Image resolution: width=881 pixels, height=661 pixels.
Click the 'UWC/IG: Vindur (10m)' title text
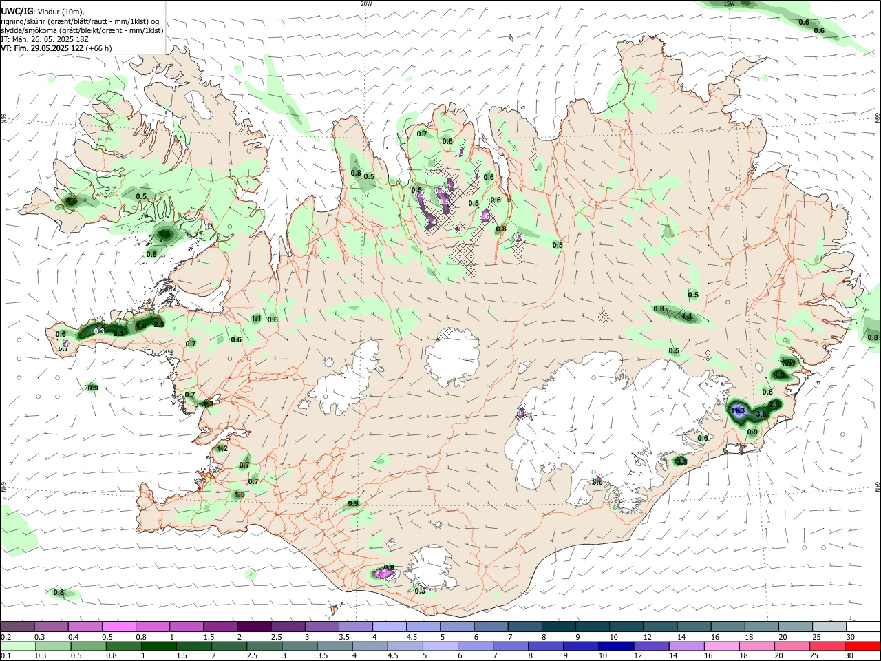(x=43, y=11)
